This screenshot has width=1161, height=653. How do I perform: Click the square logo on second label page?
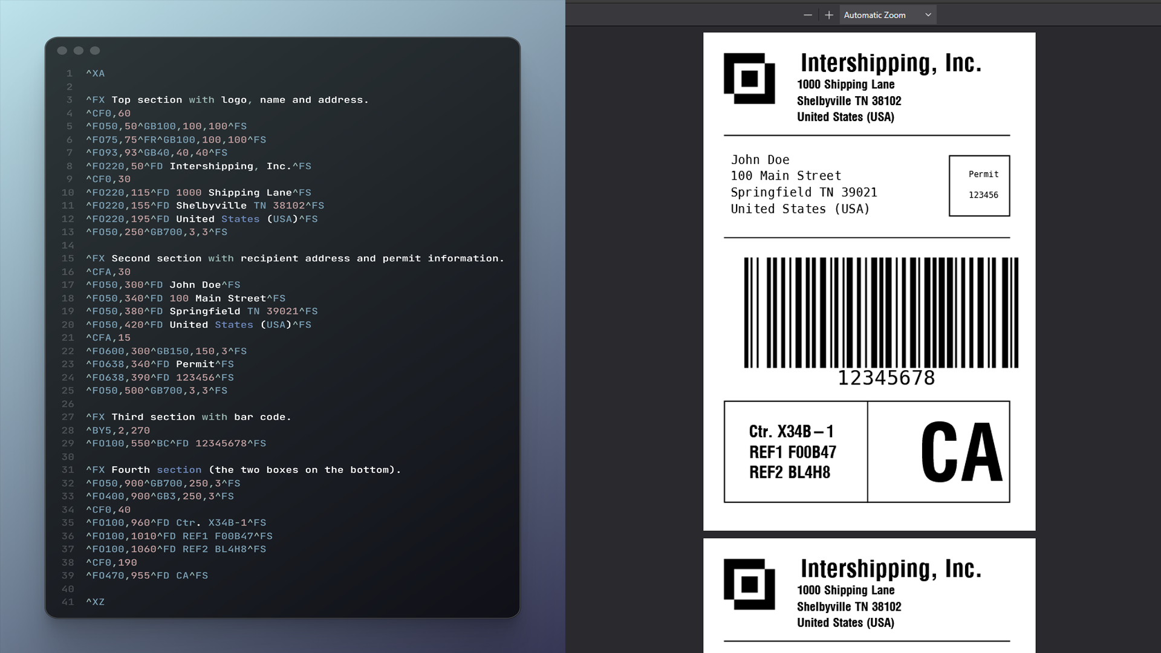click(749, 584)
